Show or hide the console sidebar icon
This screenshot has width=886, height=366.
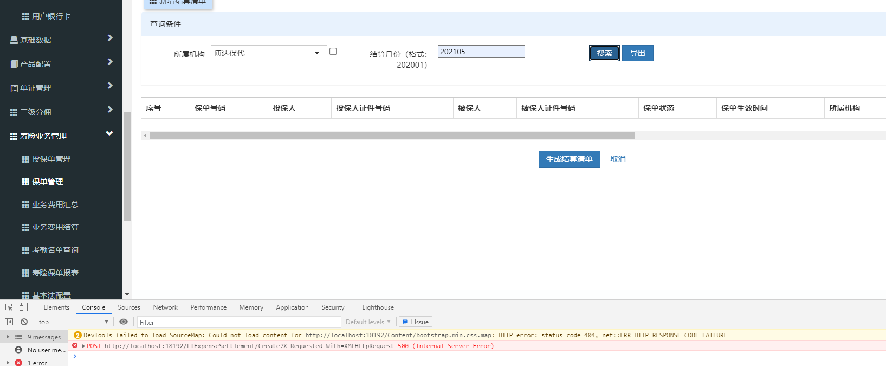point(9,322)
